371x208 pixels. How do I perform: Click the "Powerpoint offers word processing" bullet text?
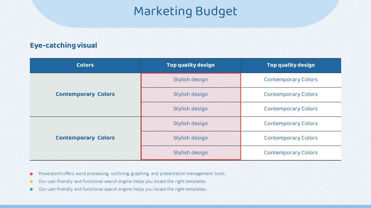pos(132,174)
